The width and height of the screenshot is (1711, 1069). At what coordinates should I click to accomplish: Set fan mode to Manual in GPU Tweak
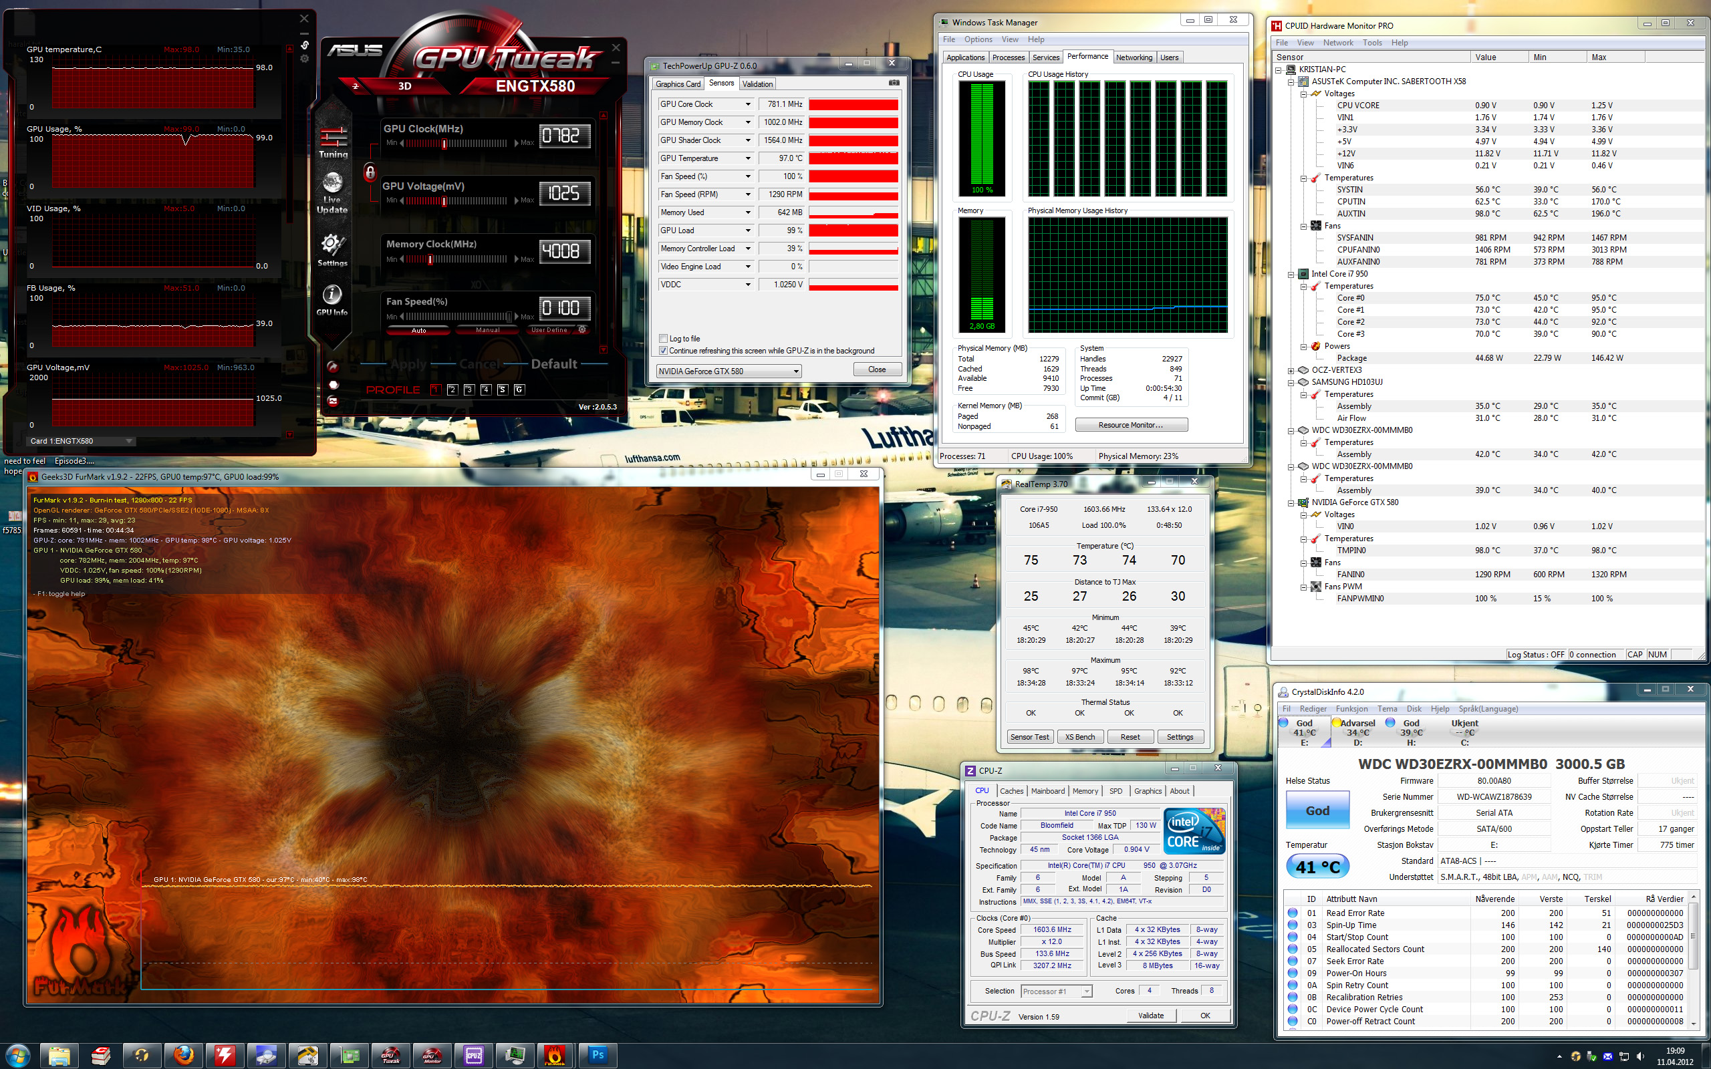[x=487, y=329]
